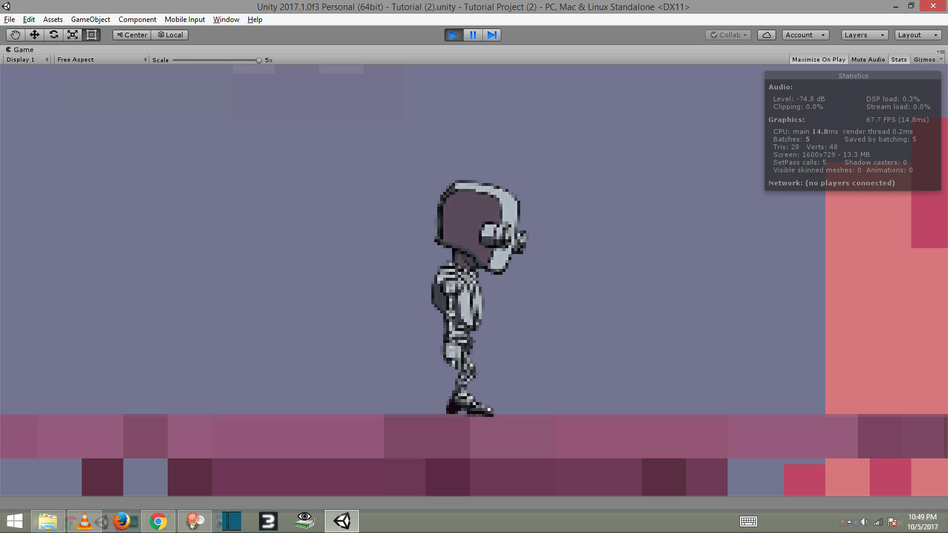Pause the running game
The width and height of the screenshot is (948, 533).
click(473, 35)
